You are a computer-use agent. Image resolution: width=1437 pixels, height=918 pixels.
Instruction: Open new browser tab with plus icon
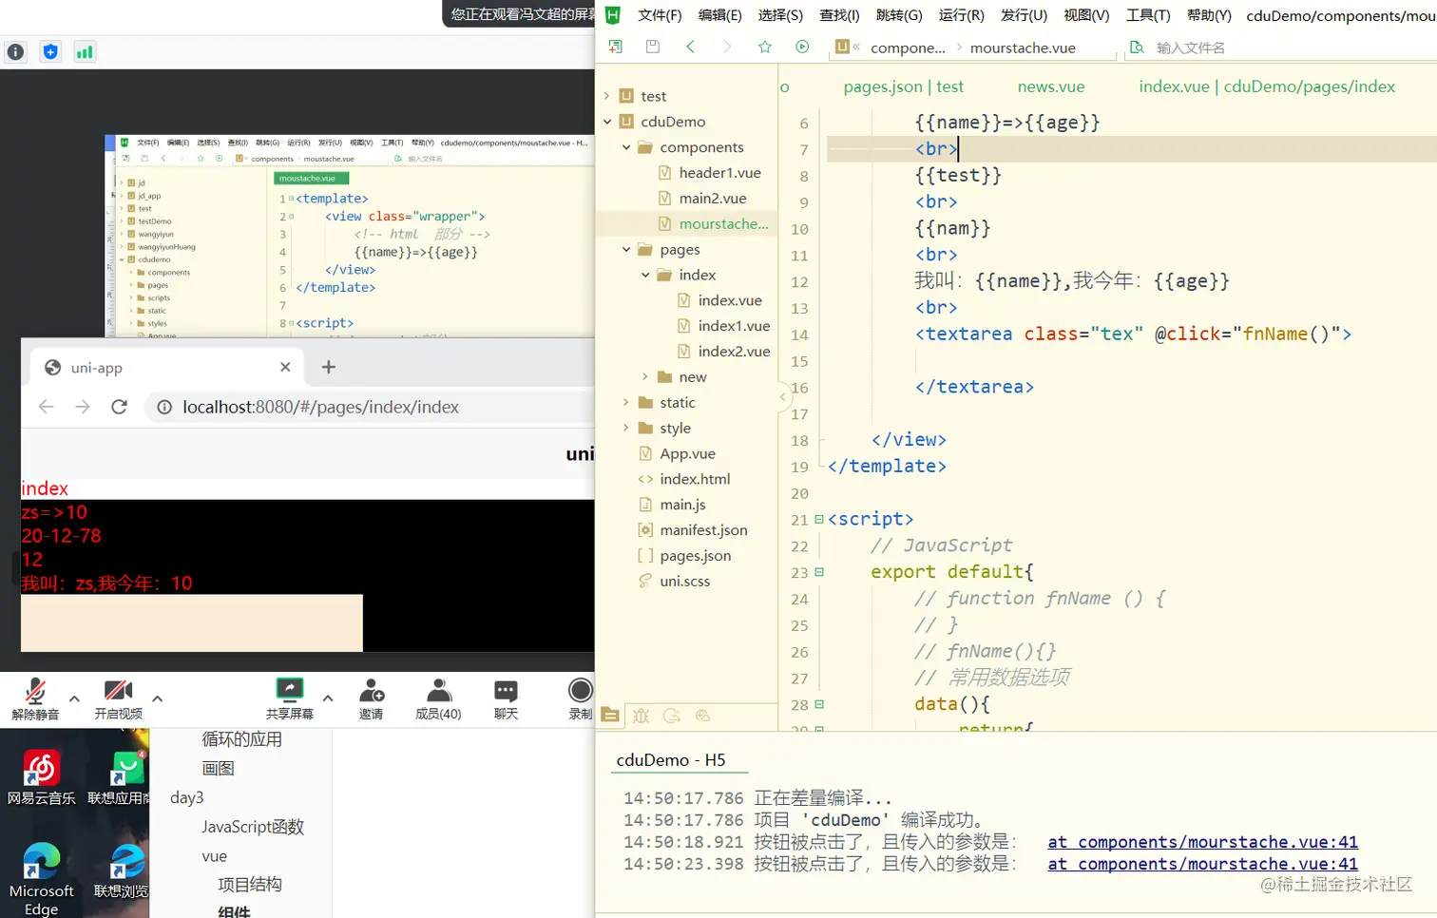(x=329, y=367)
